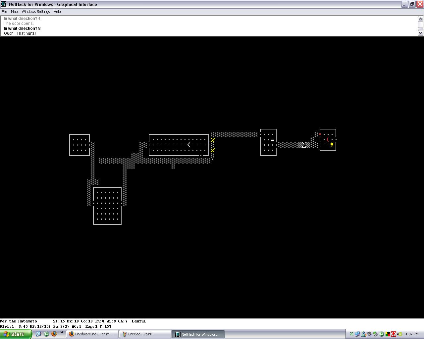Click 'In what direction? 8' message
The height and width of the screenshot is (339, 424).
click(x=22, y=28)
